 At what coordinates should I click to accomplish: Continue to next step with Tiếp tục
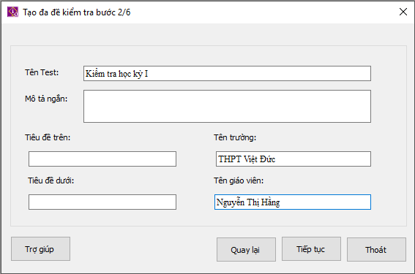311,249
